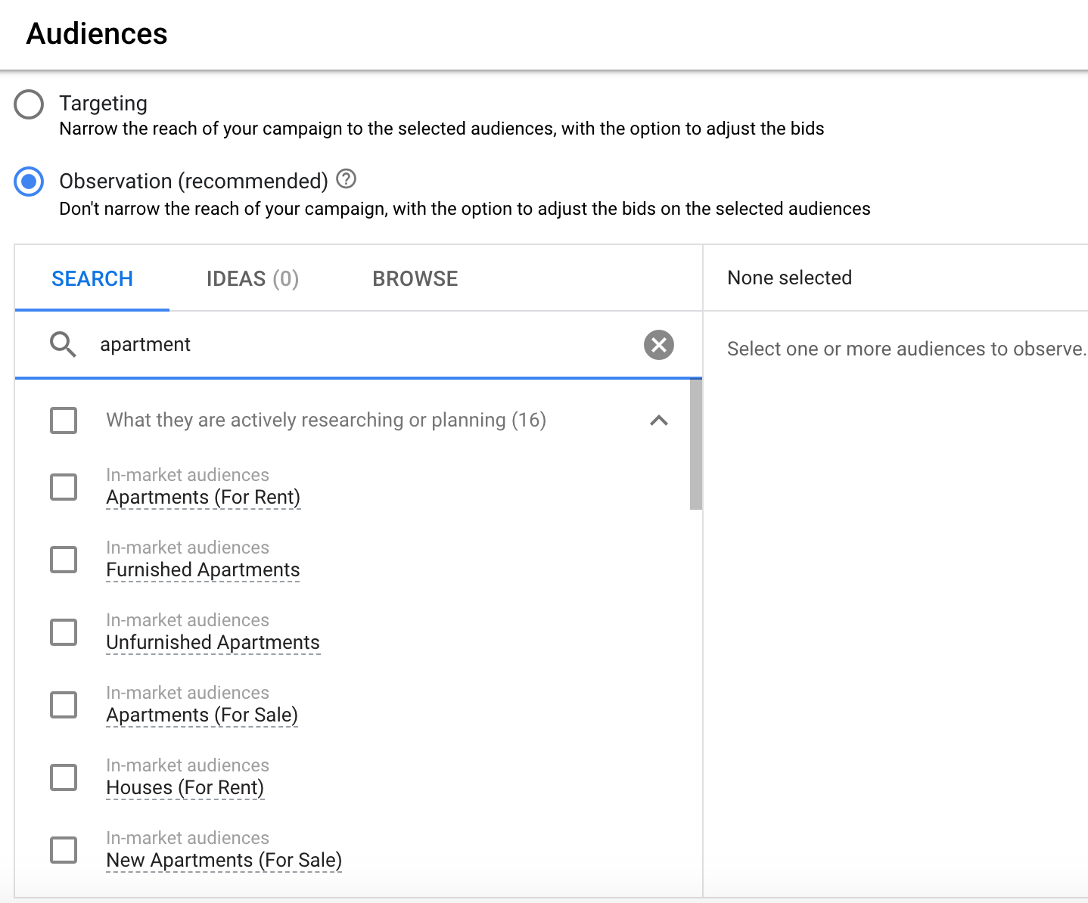Select the SEARCH tab
1088x903 pixels.
[x=92, y=278]
